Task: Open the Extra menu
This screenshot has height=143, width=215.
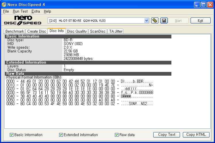Action: tap(36, 11)
